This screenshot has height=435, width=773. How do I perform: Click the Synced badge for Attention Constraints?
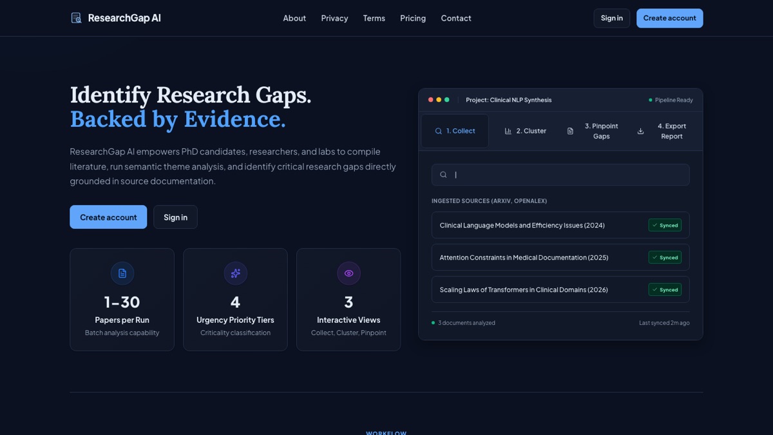click(x=665, y=257)
